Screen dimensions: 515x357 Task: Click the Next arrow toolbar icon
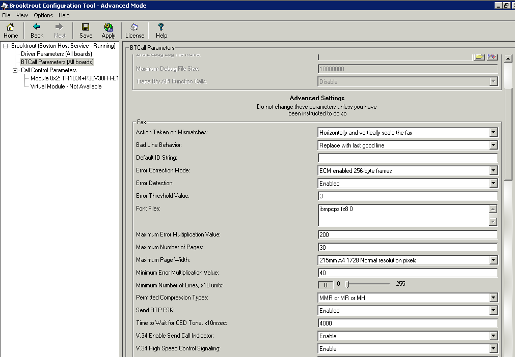click(x=60, y=31)
